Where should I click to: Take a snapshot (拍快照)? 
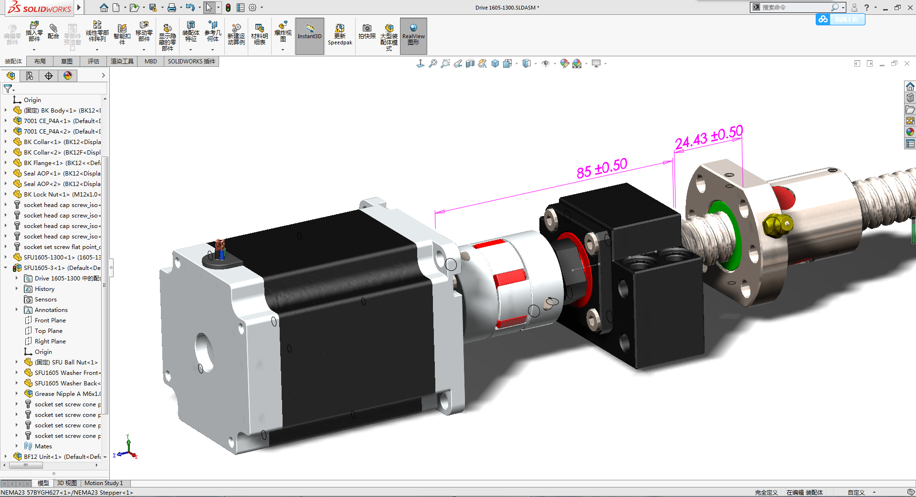367,32
